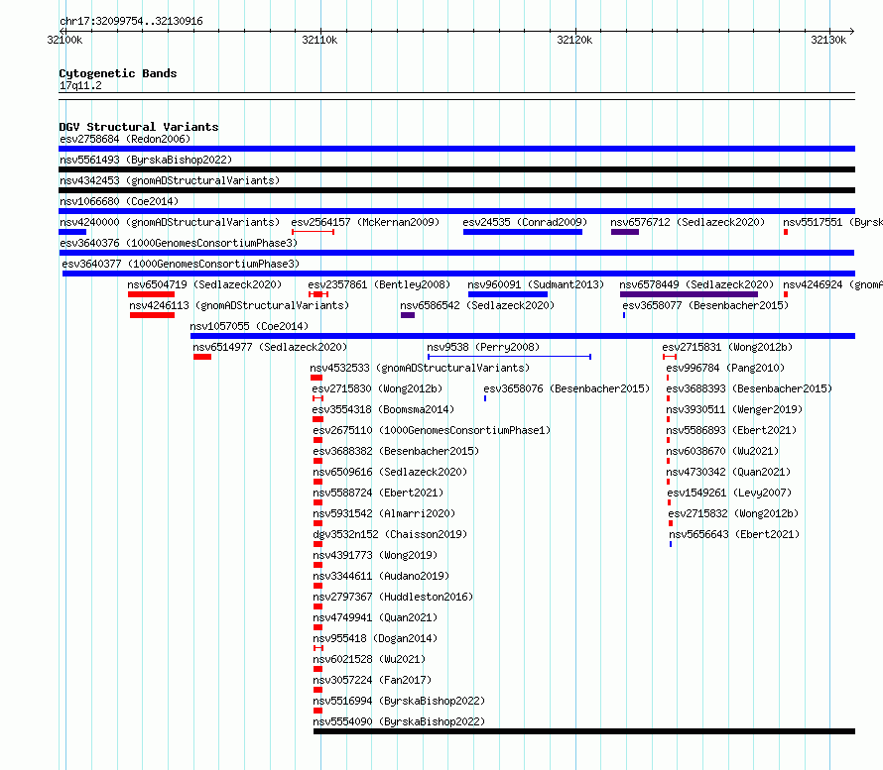Click the 32120k ruler position label
Image resolution: width=883 pixels, height=770 pixels.
coord(574,40)
